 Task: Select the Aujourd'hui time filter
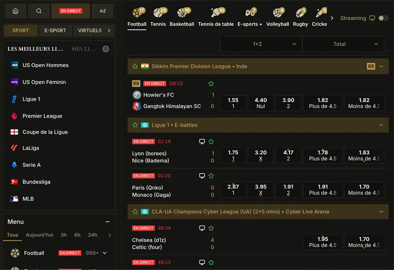coord(39,235)
